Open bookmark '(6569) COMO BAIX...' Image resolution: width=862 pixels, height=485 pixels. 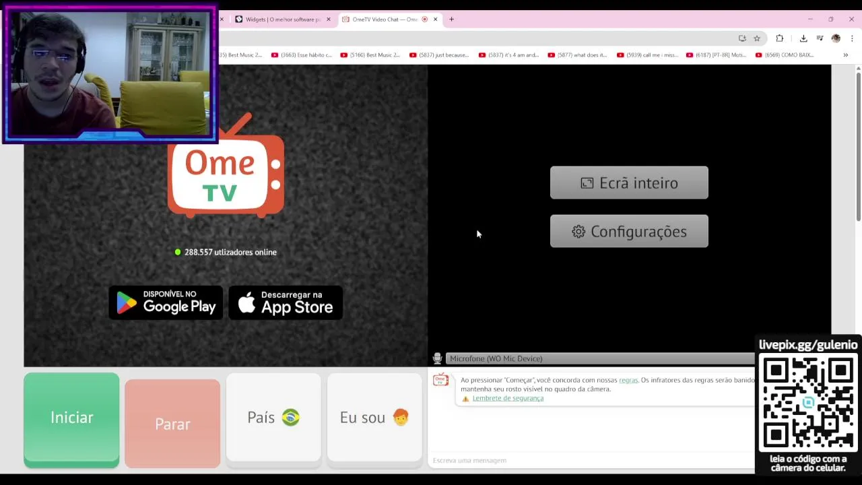click(x=785, y=55)
